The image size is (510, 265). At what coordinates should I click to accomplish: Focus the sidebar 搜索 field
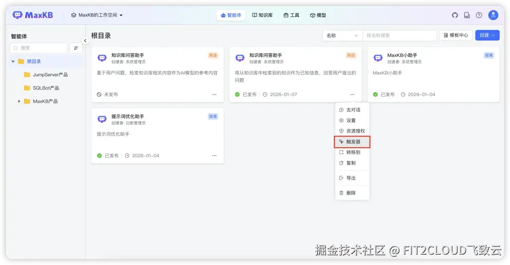pyautogui.click(x=39, y=48)
